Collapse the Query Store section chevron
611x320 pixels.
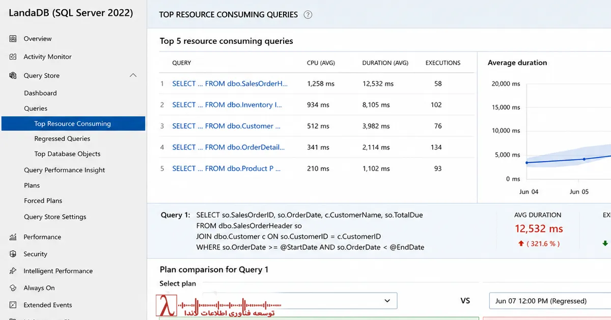pyautogui.click(x=133, y=75)
